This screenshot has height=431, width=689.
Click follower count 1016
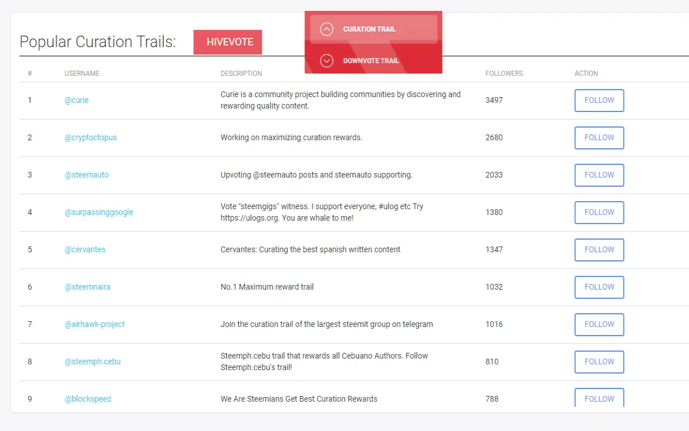click(494, 324)
